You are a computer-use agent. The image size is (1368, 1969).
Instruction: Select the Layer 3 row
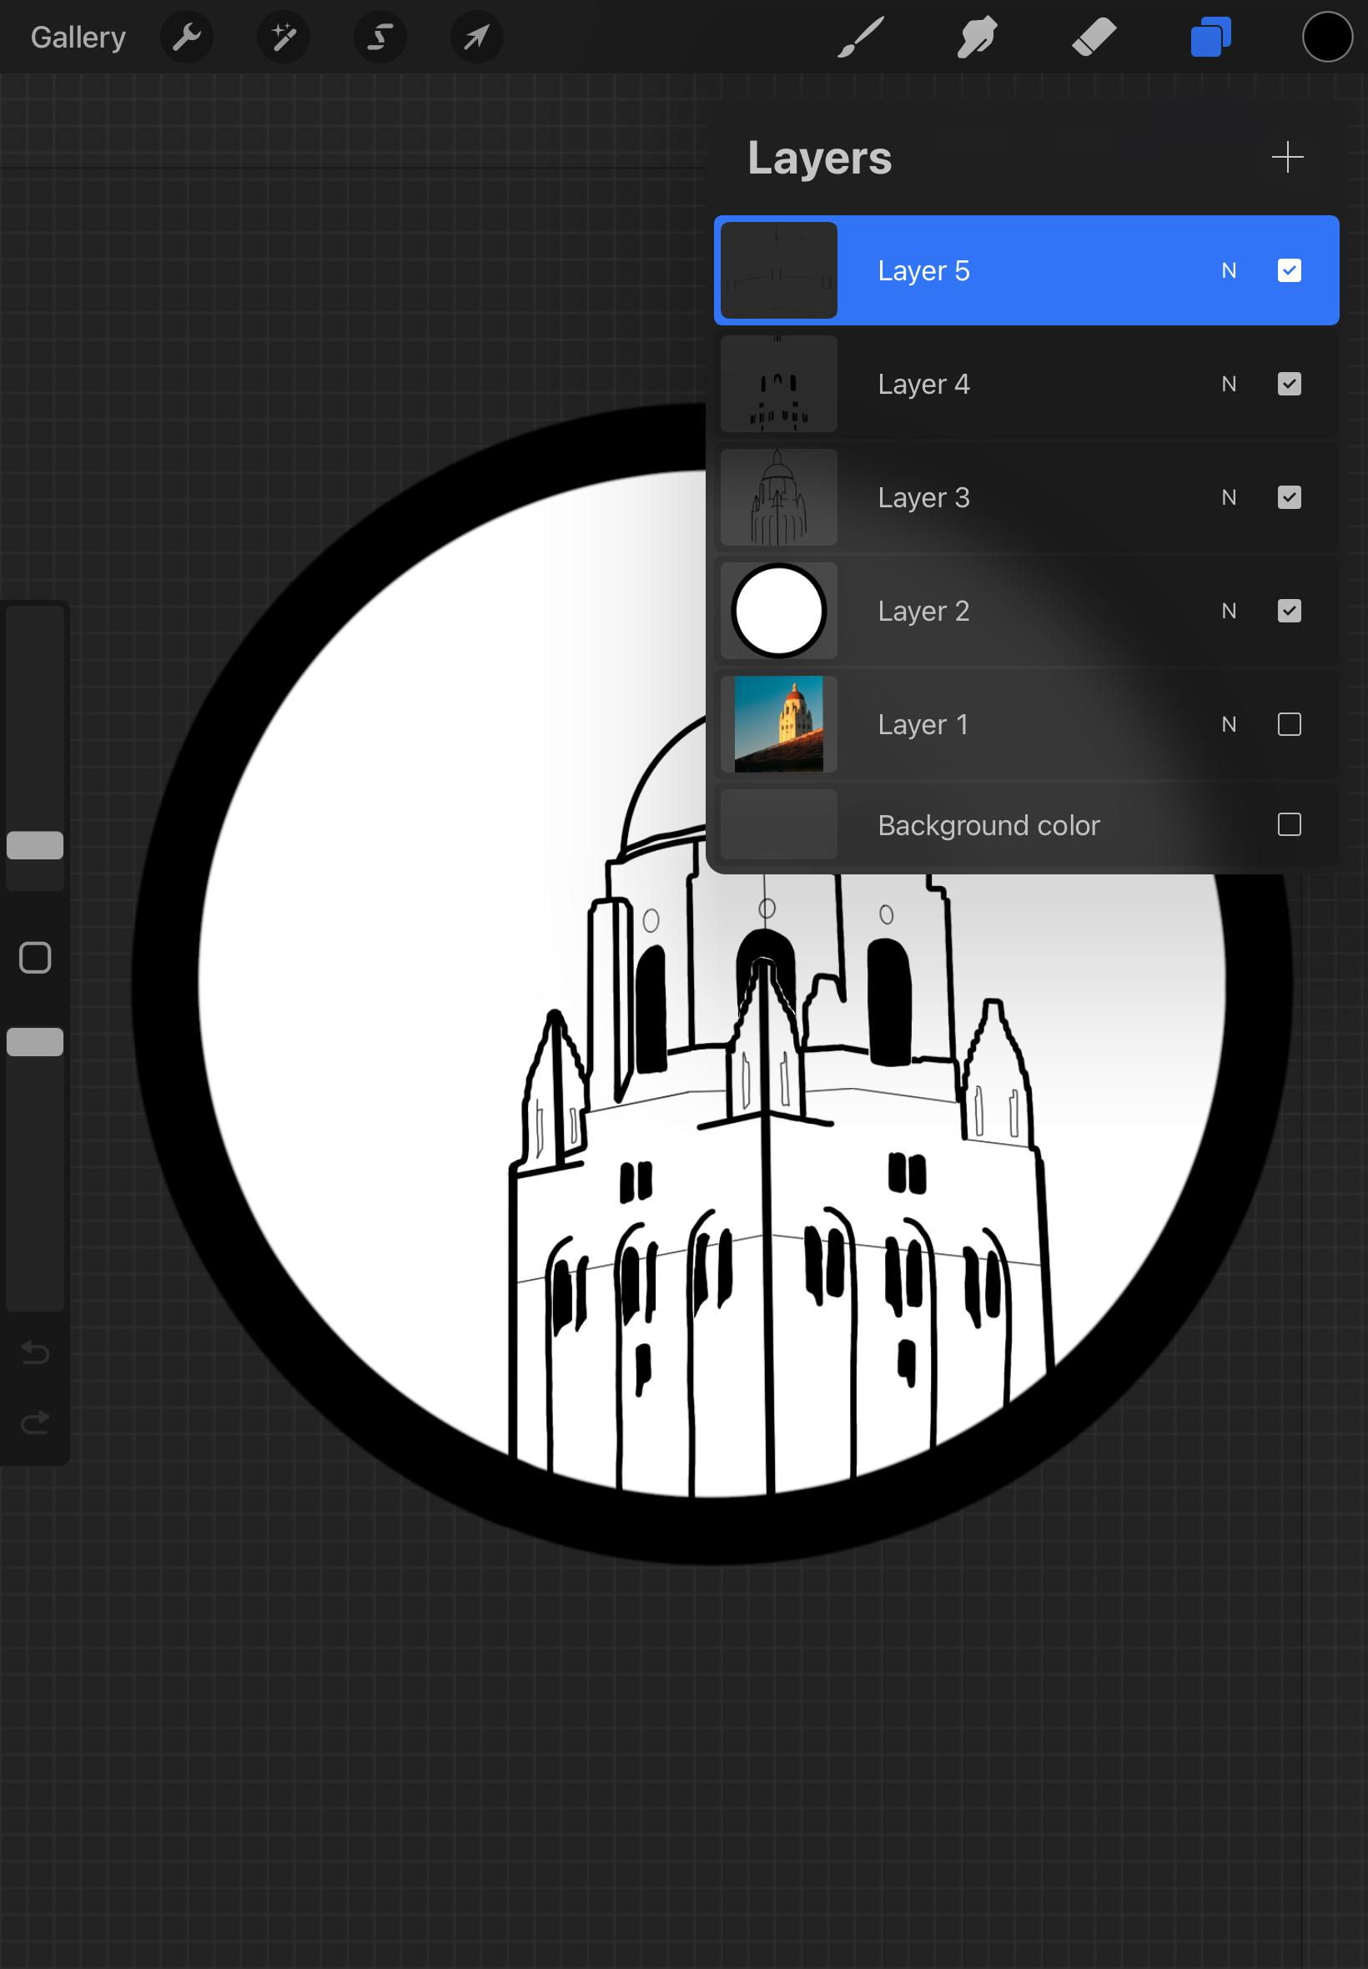click(1026, 497)
